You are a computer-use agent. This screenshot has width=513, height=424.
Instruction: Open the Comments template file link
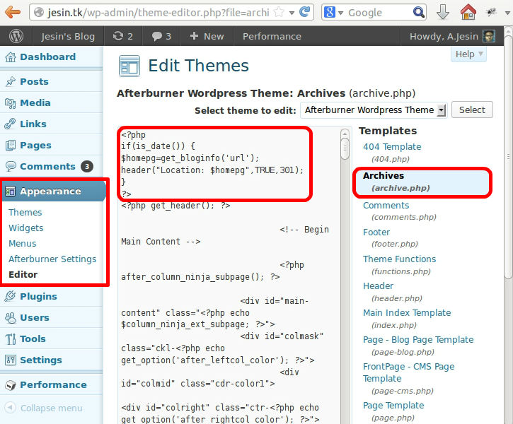point(386,206)
